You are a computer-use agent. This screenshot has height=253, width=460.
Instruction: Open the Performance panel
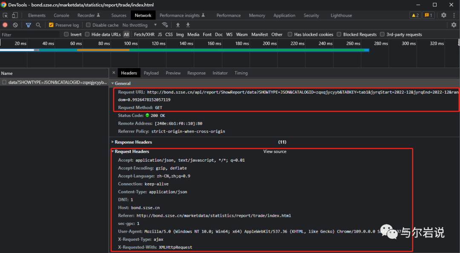pos(229,15)
